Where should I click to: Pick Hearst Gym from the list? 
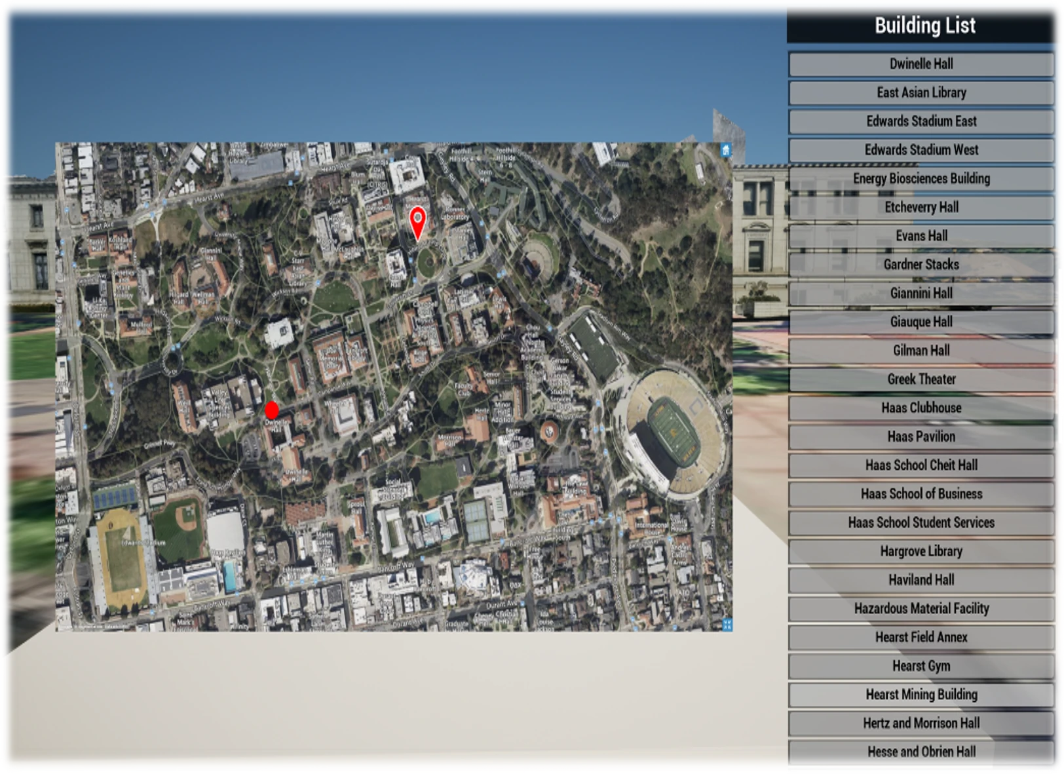(921, 666)
